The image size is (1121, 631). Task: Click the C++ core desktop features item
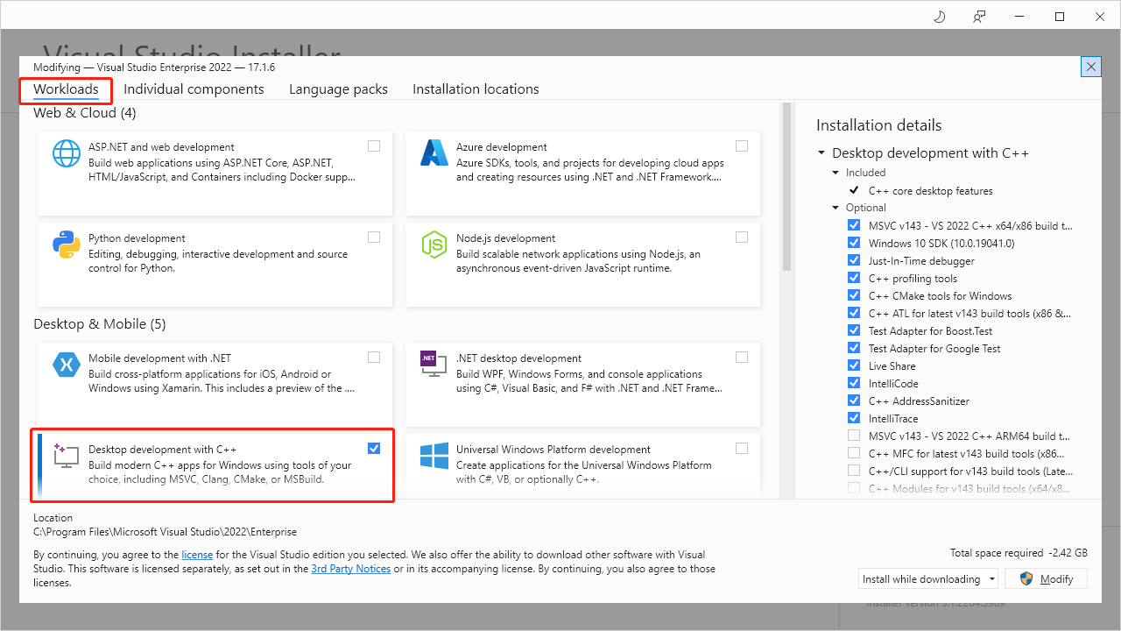point(930,190)
